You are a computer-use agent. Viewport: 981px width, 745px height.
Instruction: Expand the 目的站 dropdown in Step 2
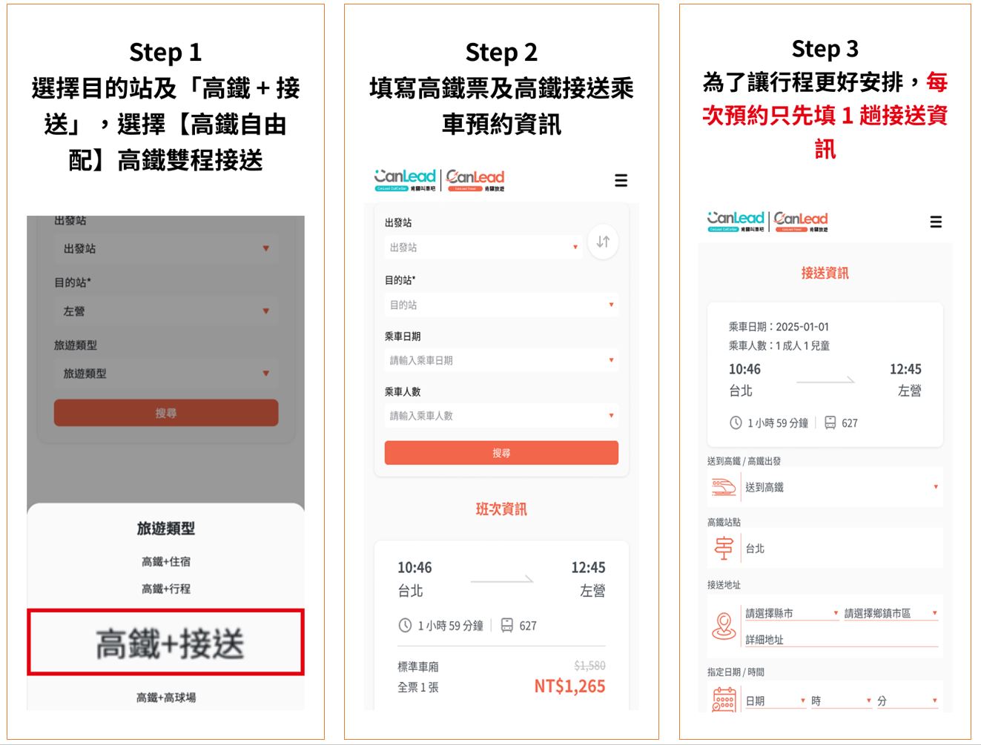coord(501,305)
